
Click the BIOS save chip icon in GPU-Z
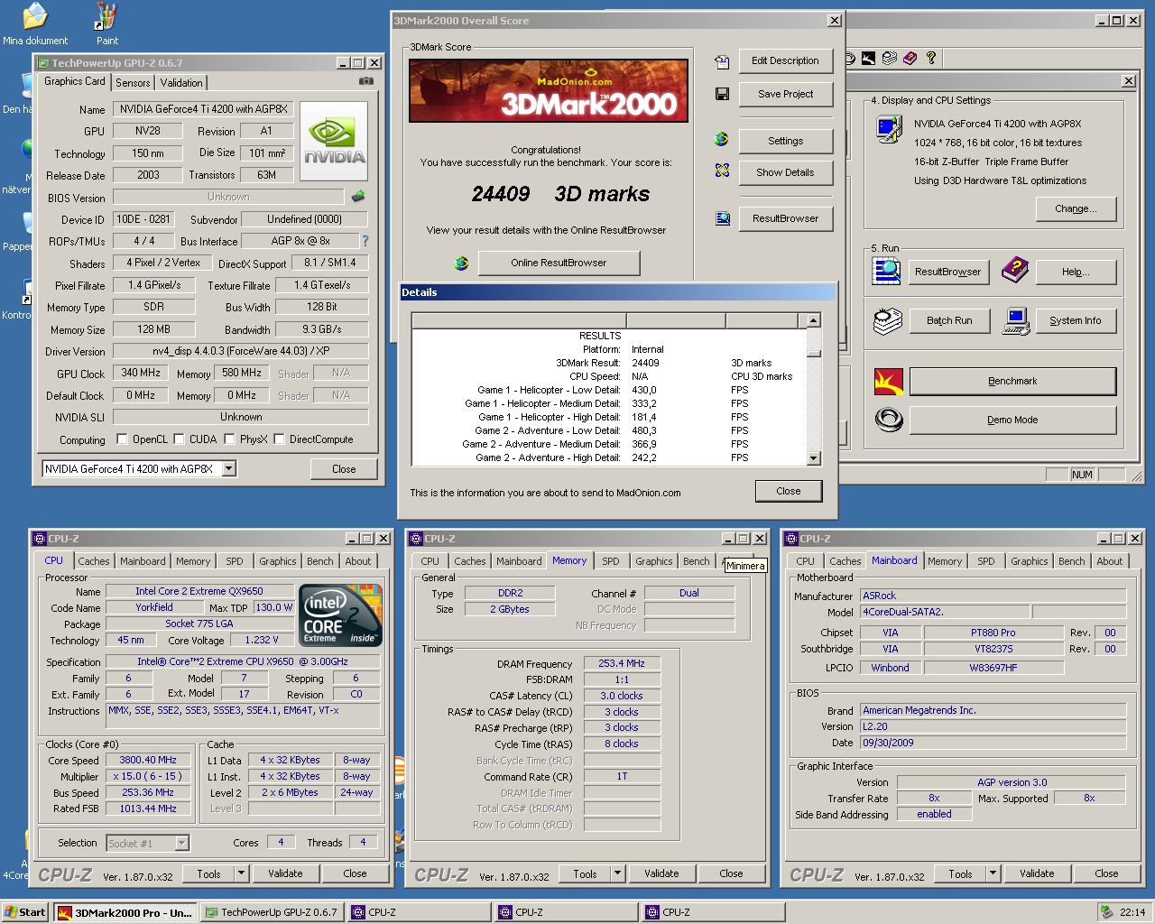(358, 196)
